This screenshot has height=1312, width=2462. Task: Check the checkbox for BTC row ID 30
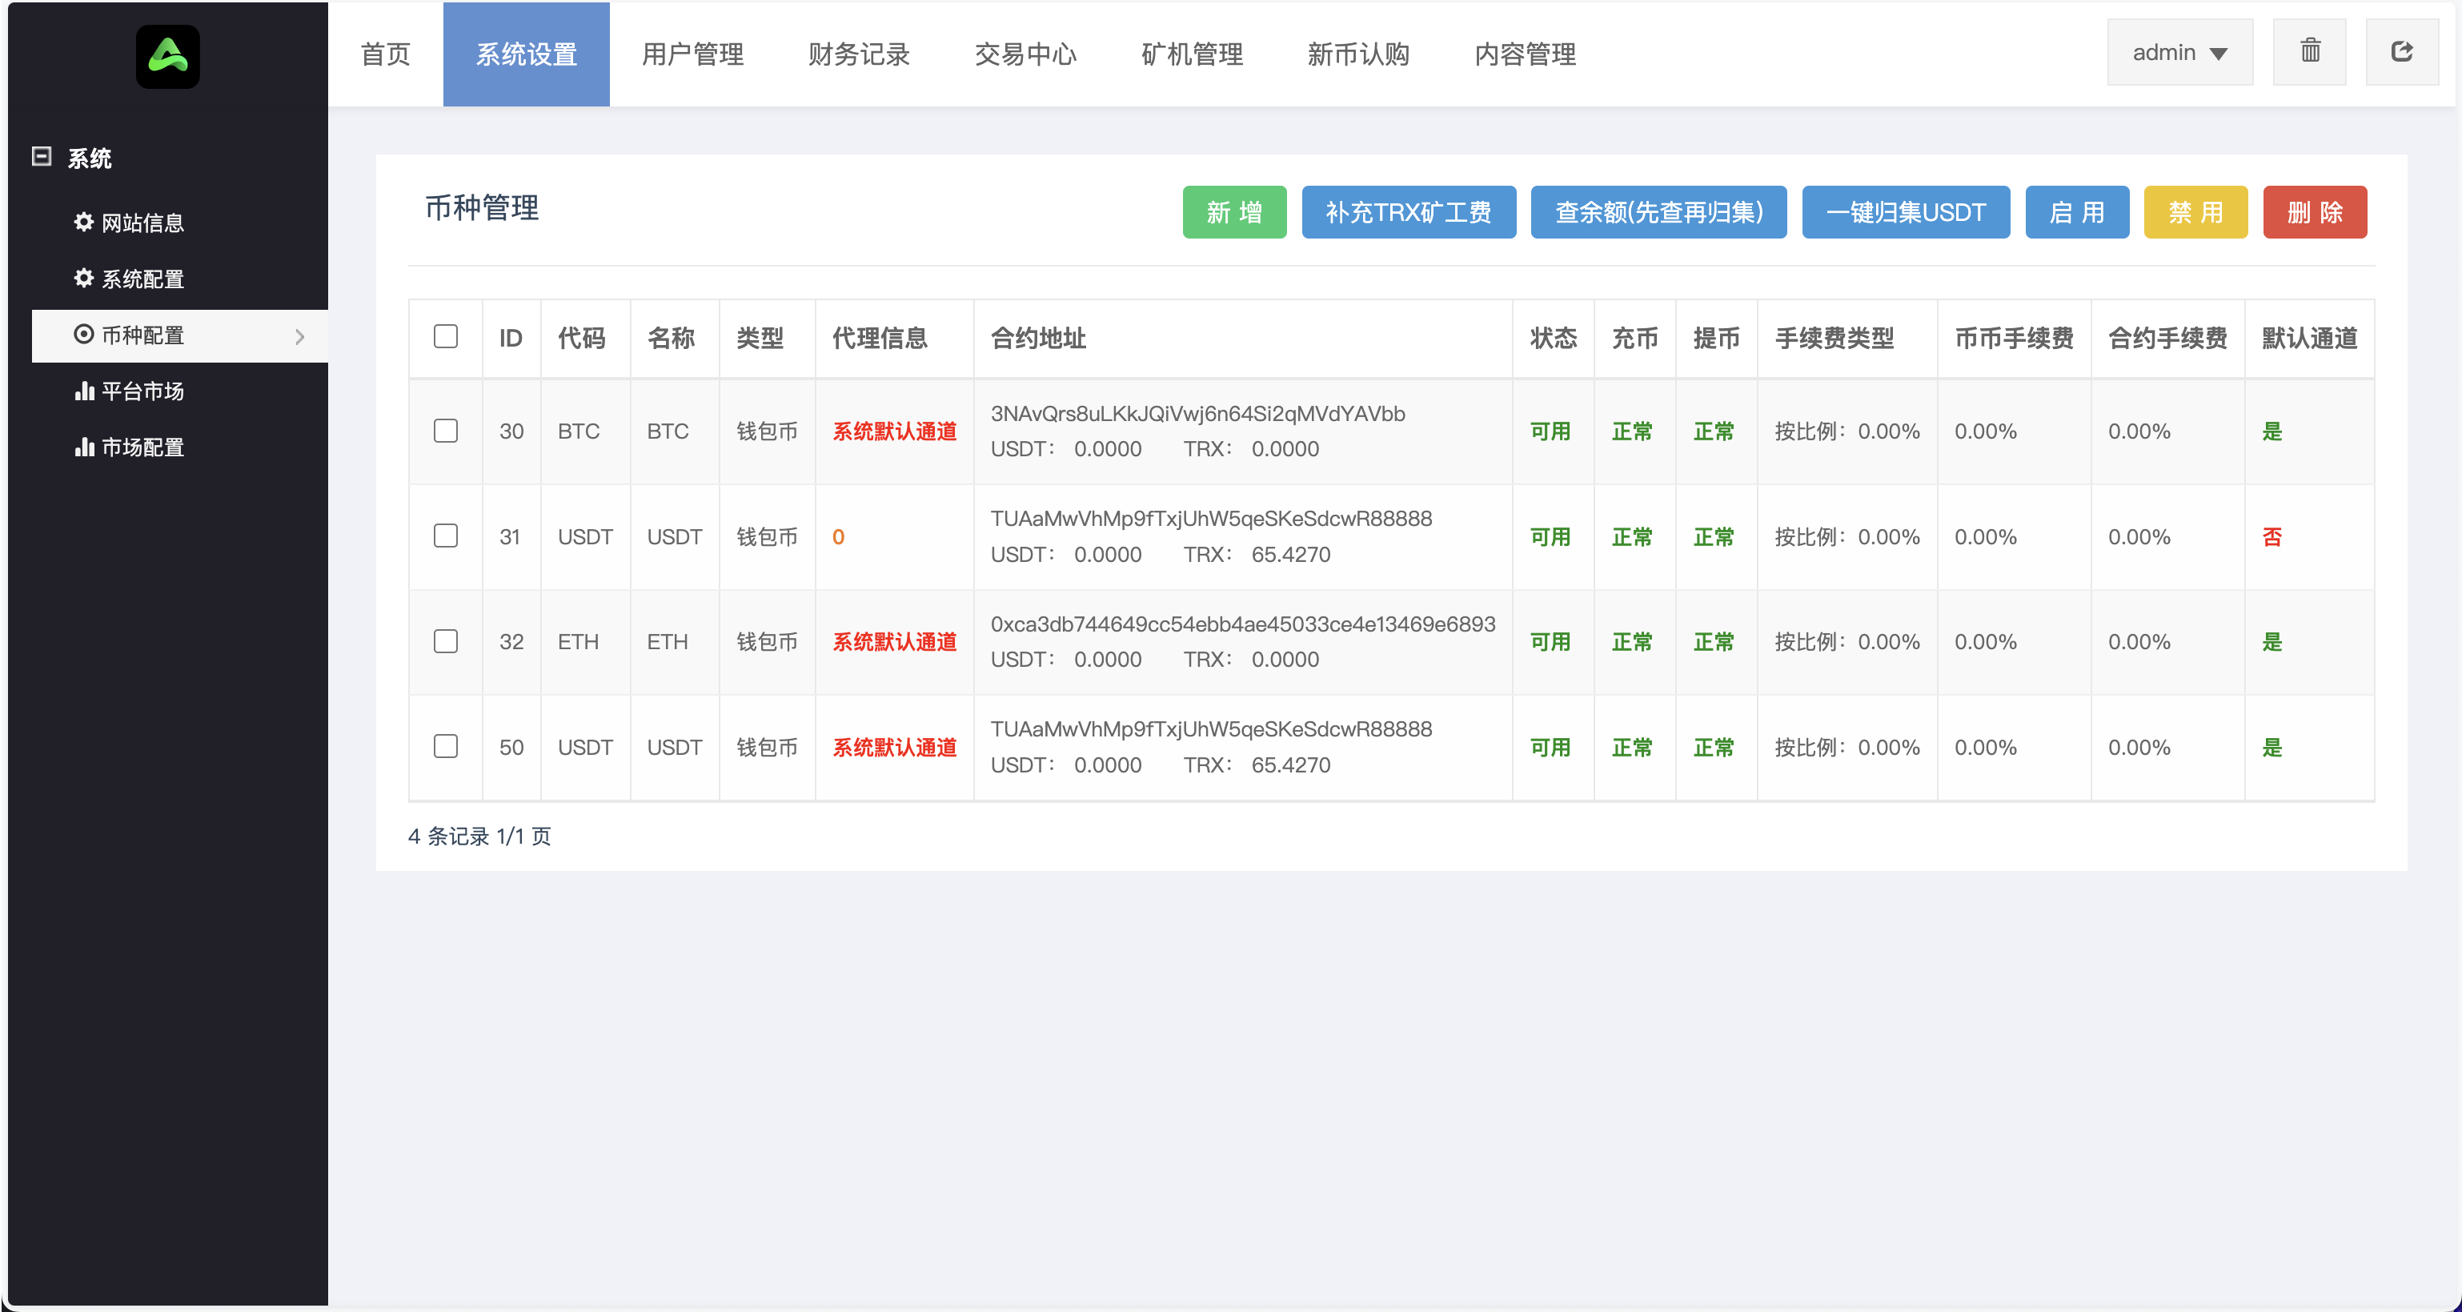click(445, 431)
